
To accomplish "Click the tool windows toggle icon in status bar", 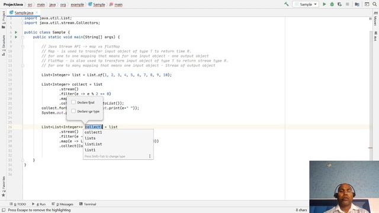I will pyautogui.click(x=4, y=210).
